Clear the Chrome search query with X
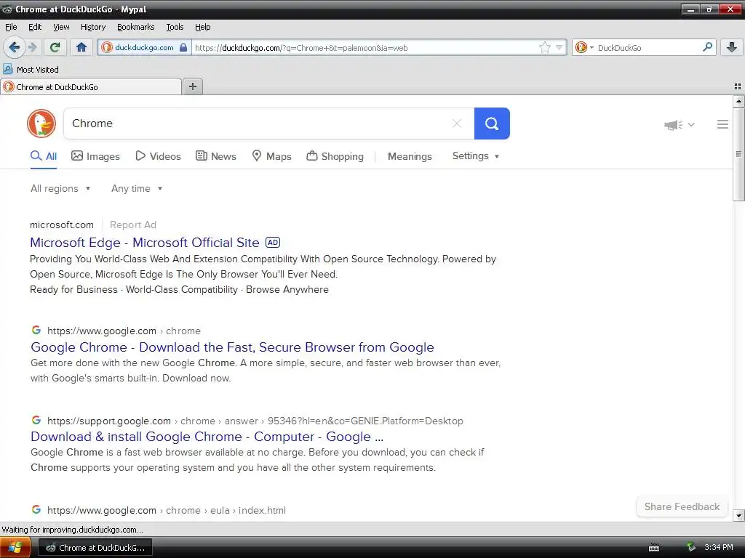Screen dimensions: 745x558 [x=457, y=124]
